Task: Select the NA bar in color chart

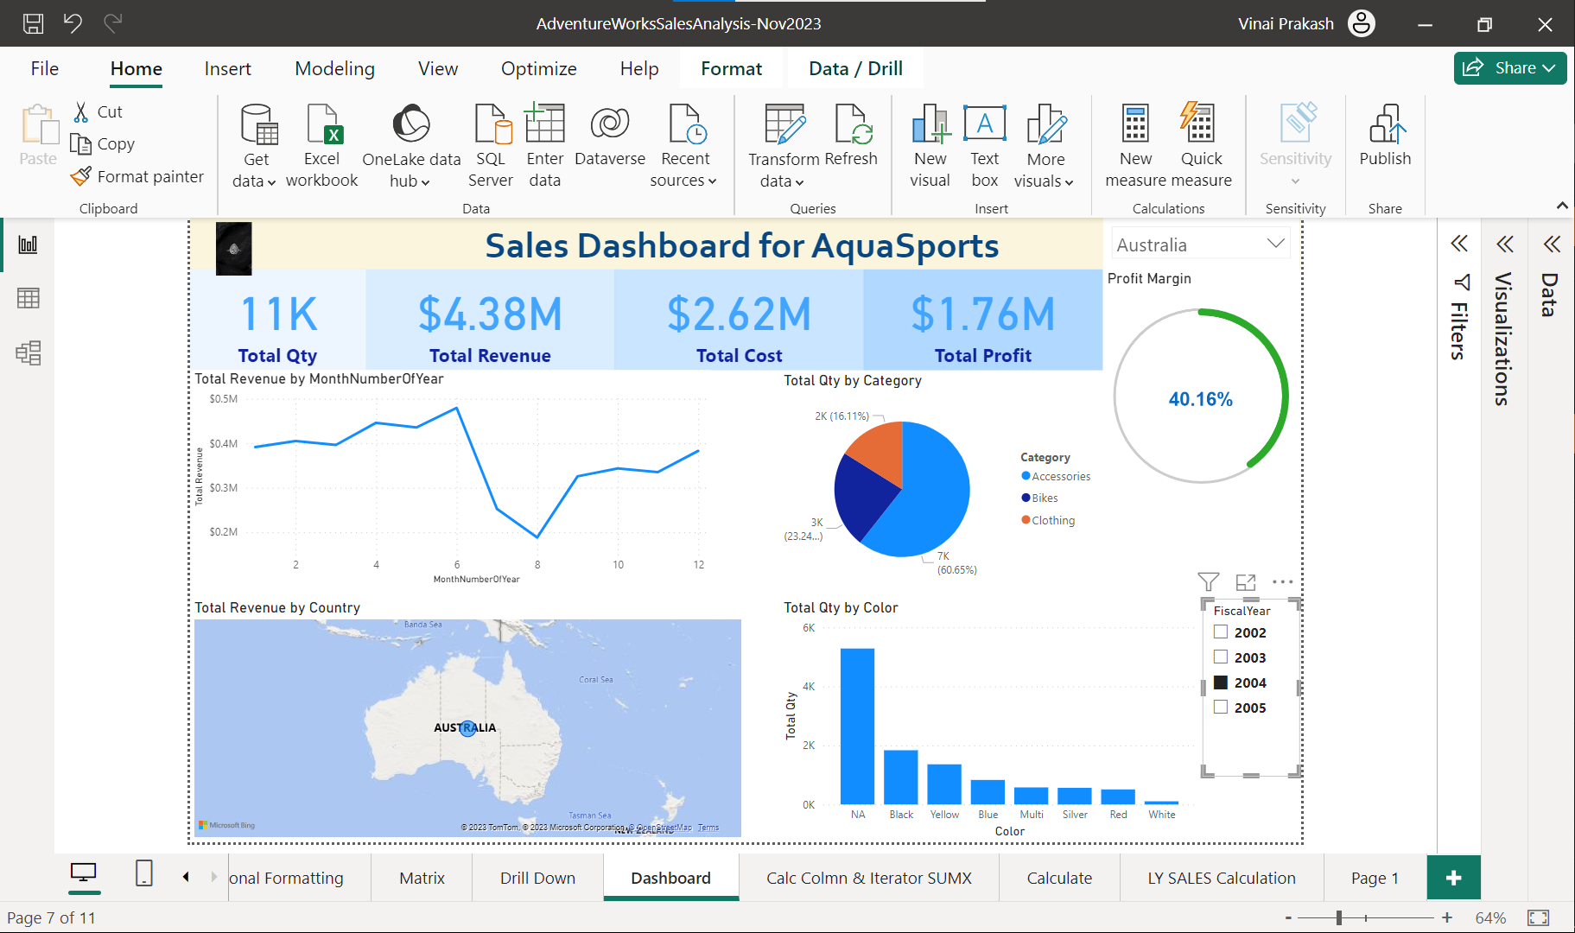Action: pos(857,726)
